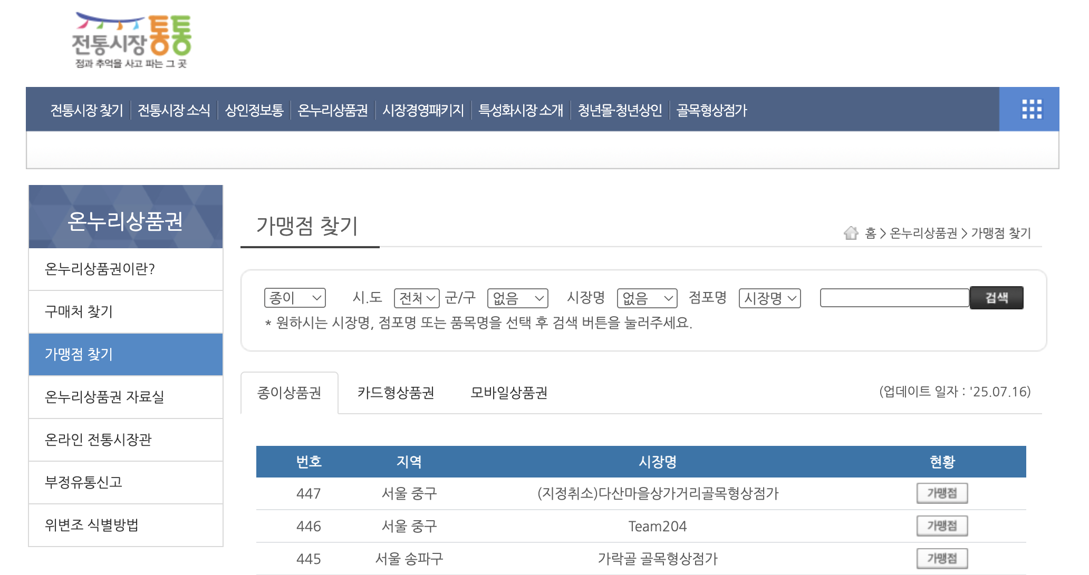The width and height of the screenshot is (1089, 575).
Task: Open the grid sitemap menu icon
Action: (x=1032, y=110)
